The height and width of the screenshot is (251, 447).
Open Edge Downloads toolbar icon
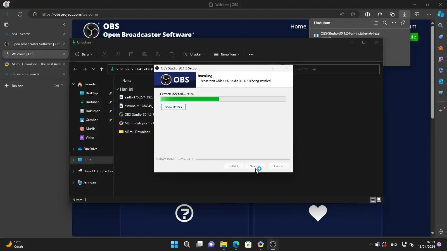[404, 14]
